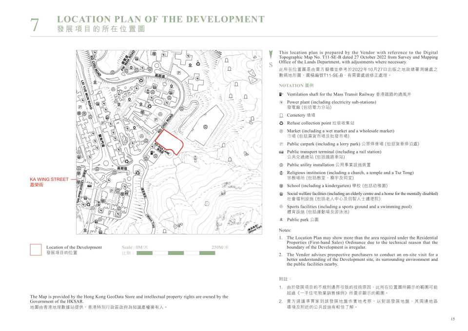Click the Social welfare facilities legend icon
468x331 pixels.
point(281,194)
